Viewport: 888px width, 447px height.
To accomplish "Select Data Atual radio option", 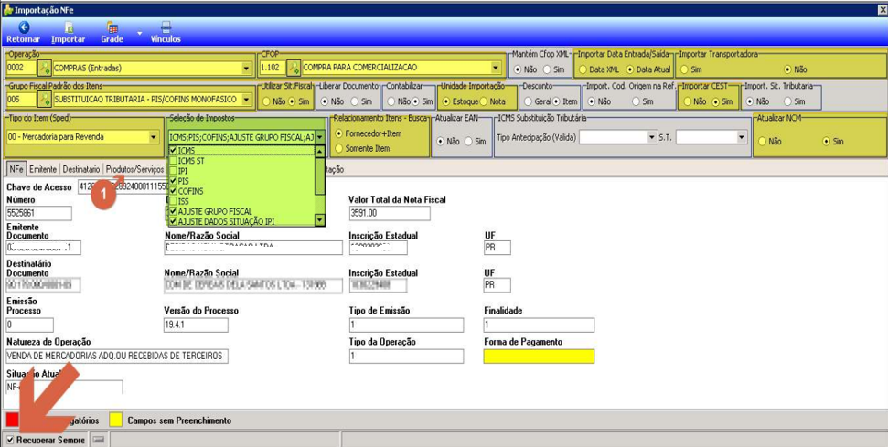I will (x=628, y=69).
